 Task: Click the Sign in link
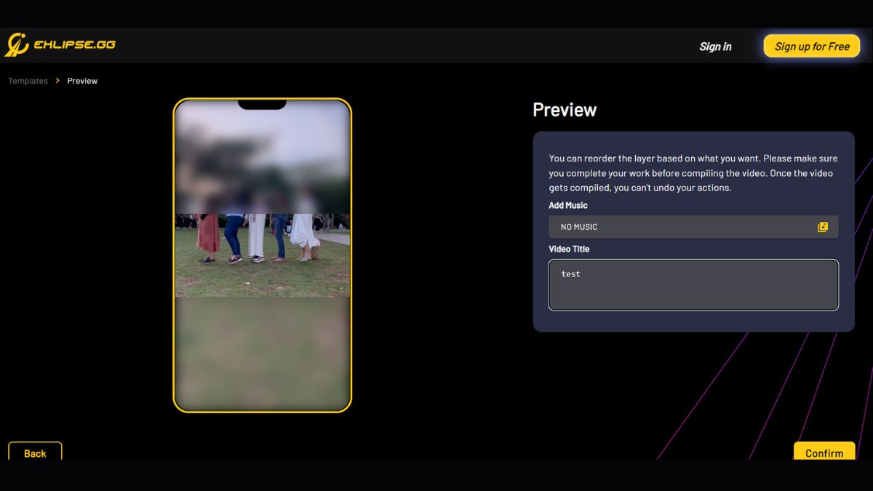click(715, 46)
